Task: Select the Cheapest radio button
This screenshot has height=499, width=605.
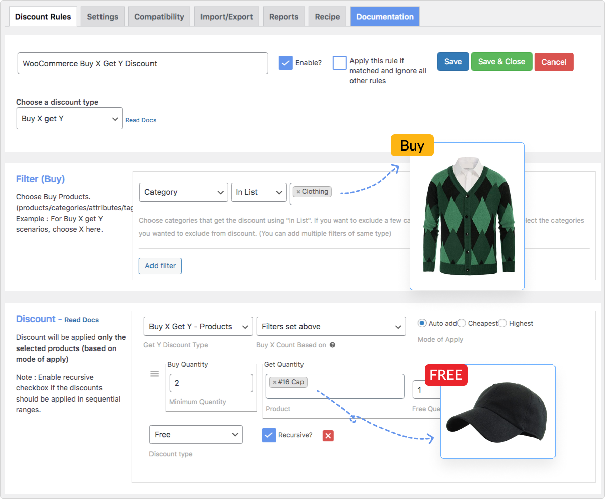Action: pyautogui.click(x=462, y=323)
